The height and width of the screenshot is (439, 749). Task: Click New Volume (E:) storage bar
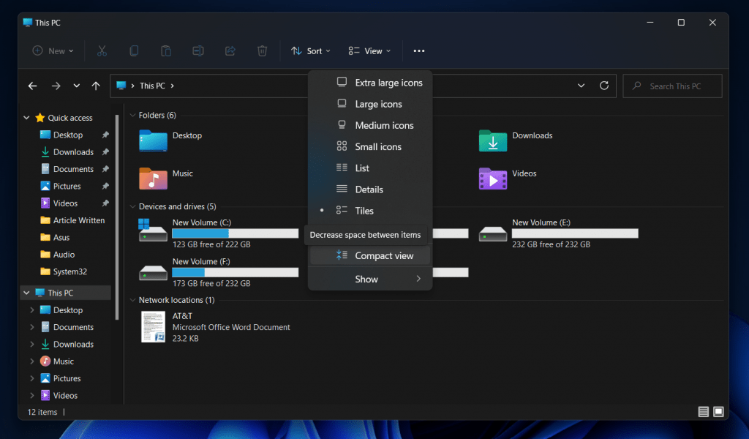point(575,233)
